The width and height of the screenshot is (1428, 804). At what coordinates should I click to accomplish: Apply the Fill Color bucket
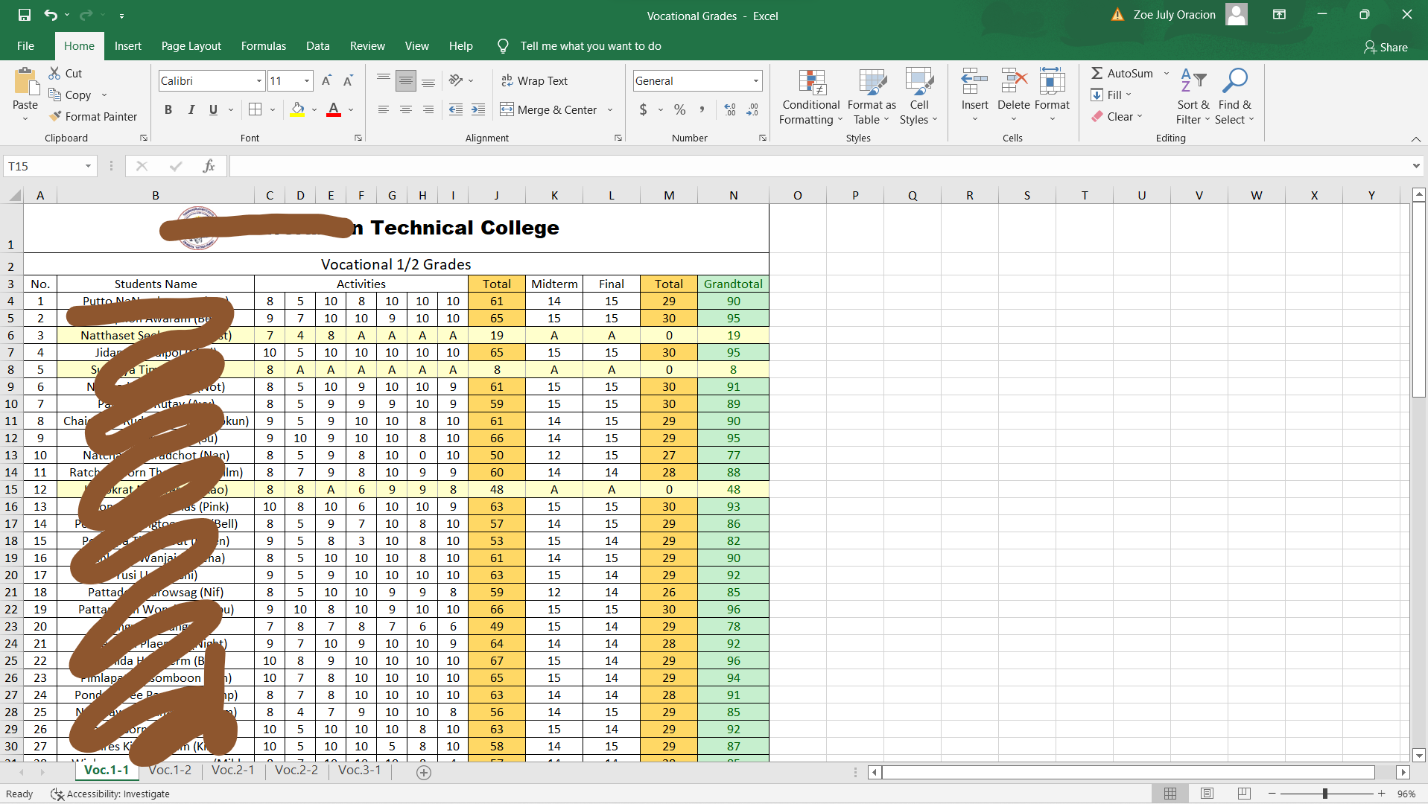[298, 109]
